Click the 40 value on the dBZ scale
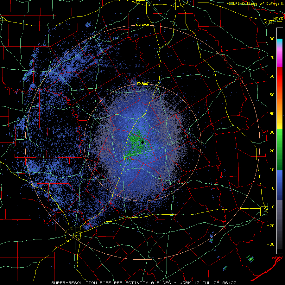This screenshot has height=285, width=285. point(272,113)
